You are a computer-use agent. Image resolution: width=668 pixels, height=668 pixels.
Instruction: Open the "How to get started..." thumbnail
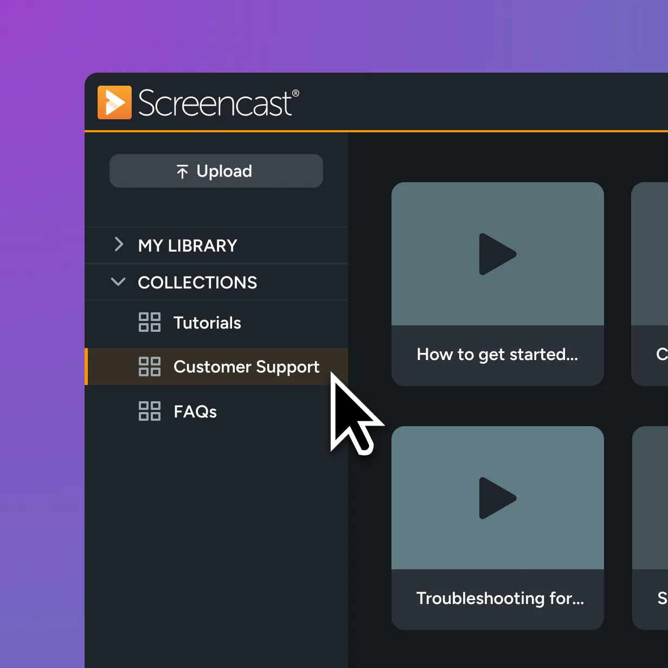[498, 254]
